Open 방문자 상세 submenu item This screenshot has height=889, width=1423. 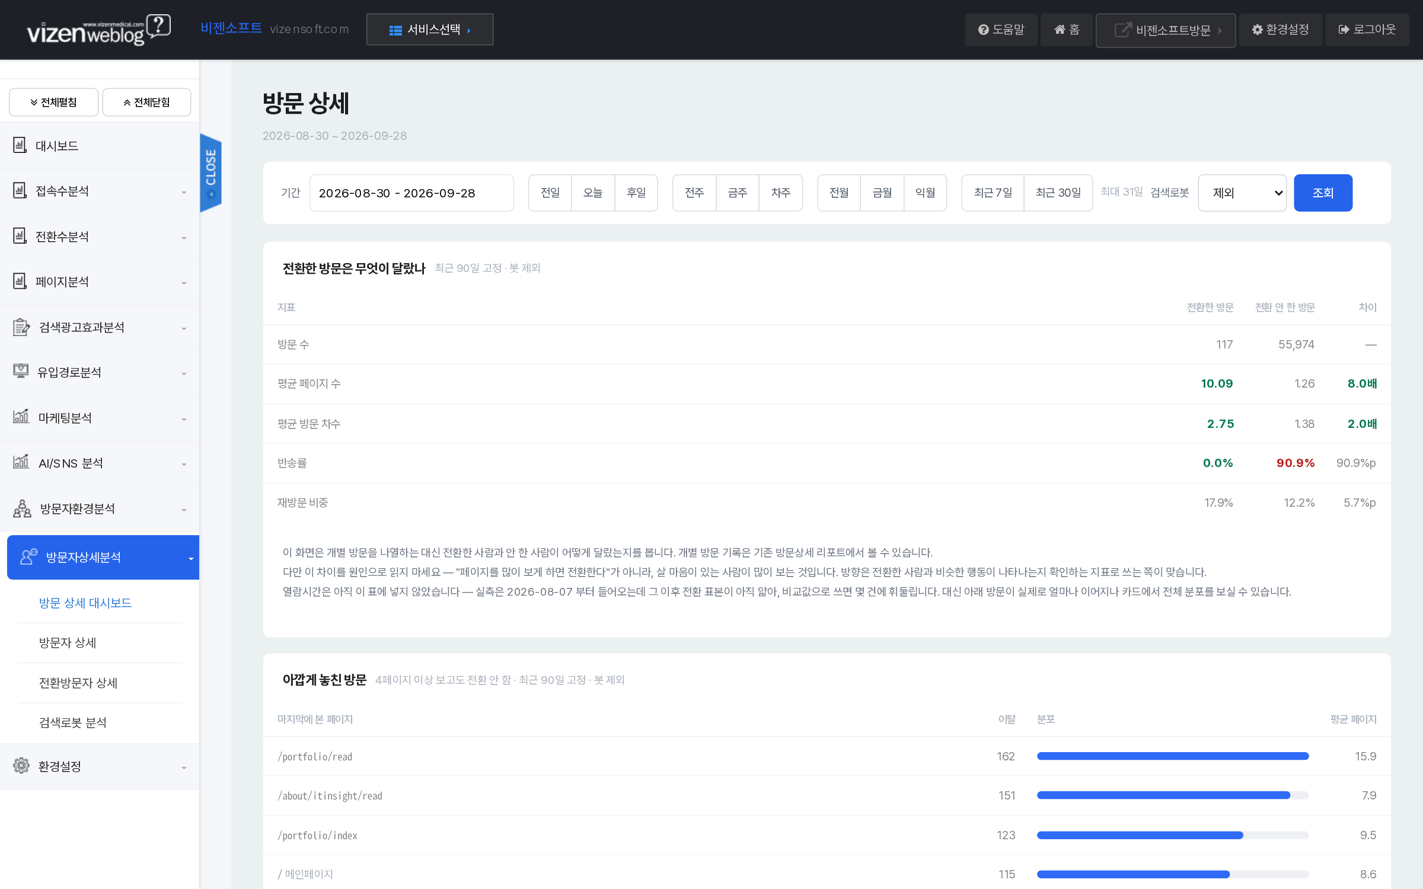pyautogui.click(x=68, y=642)
